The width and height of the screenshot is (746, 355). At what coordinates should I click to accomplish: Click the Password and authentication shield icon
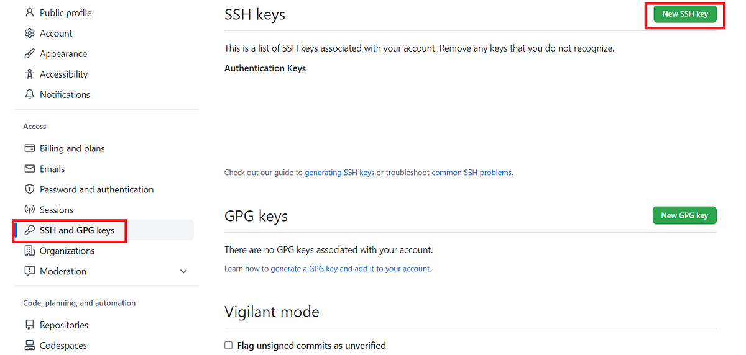coord(29,189)
